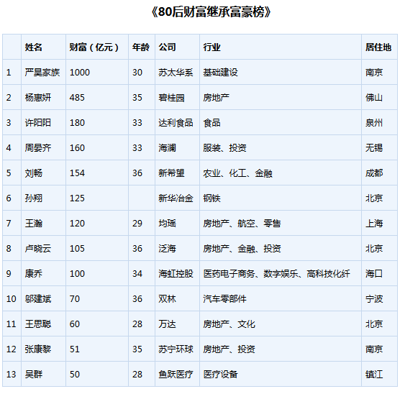Click company cell 苏宁环球
This screenshot has width=400, height=394.
point(176,349)
